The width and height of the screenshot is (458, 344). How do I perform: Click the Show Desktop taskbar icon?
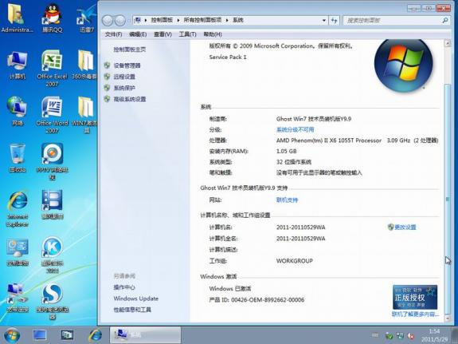pyautogui.click(x=40, y=335)
